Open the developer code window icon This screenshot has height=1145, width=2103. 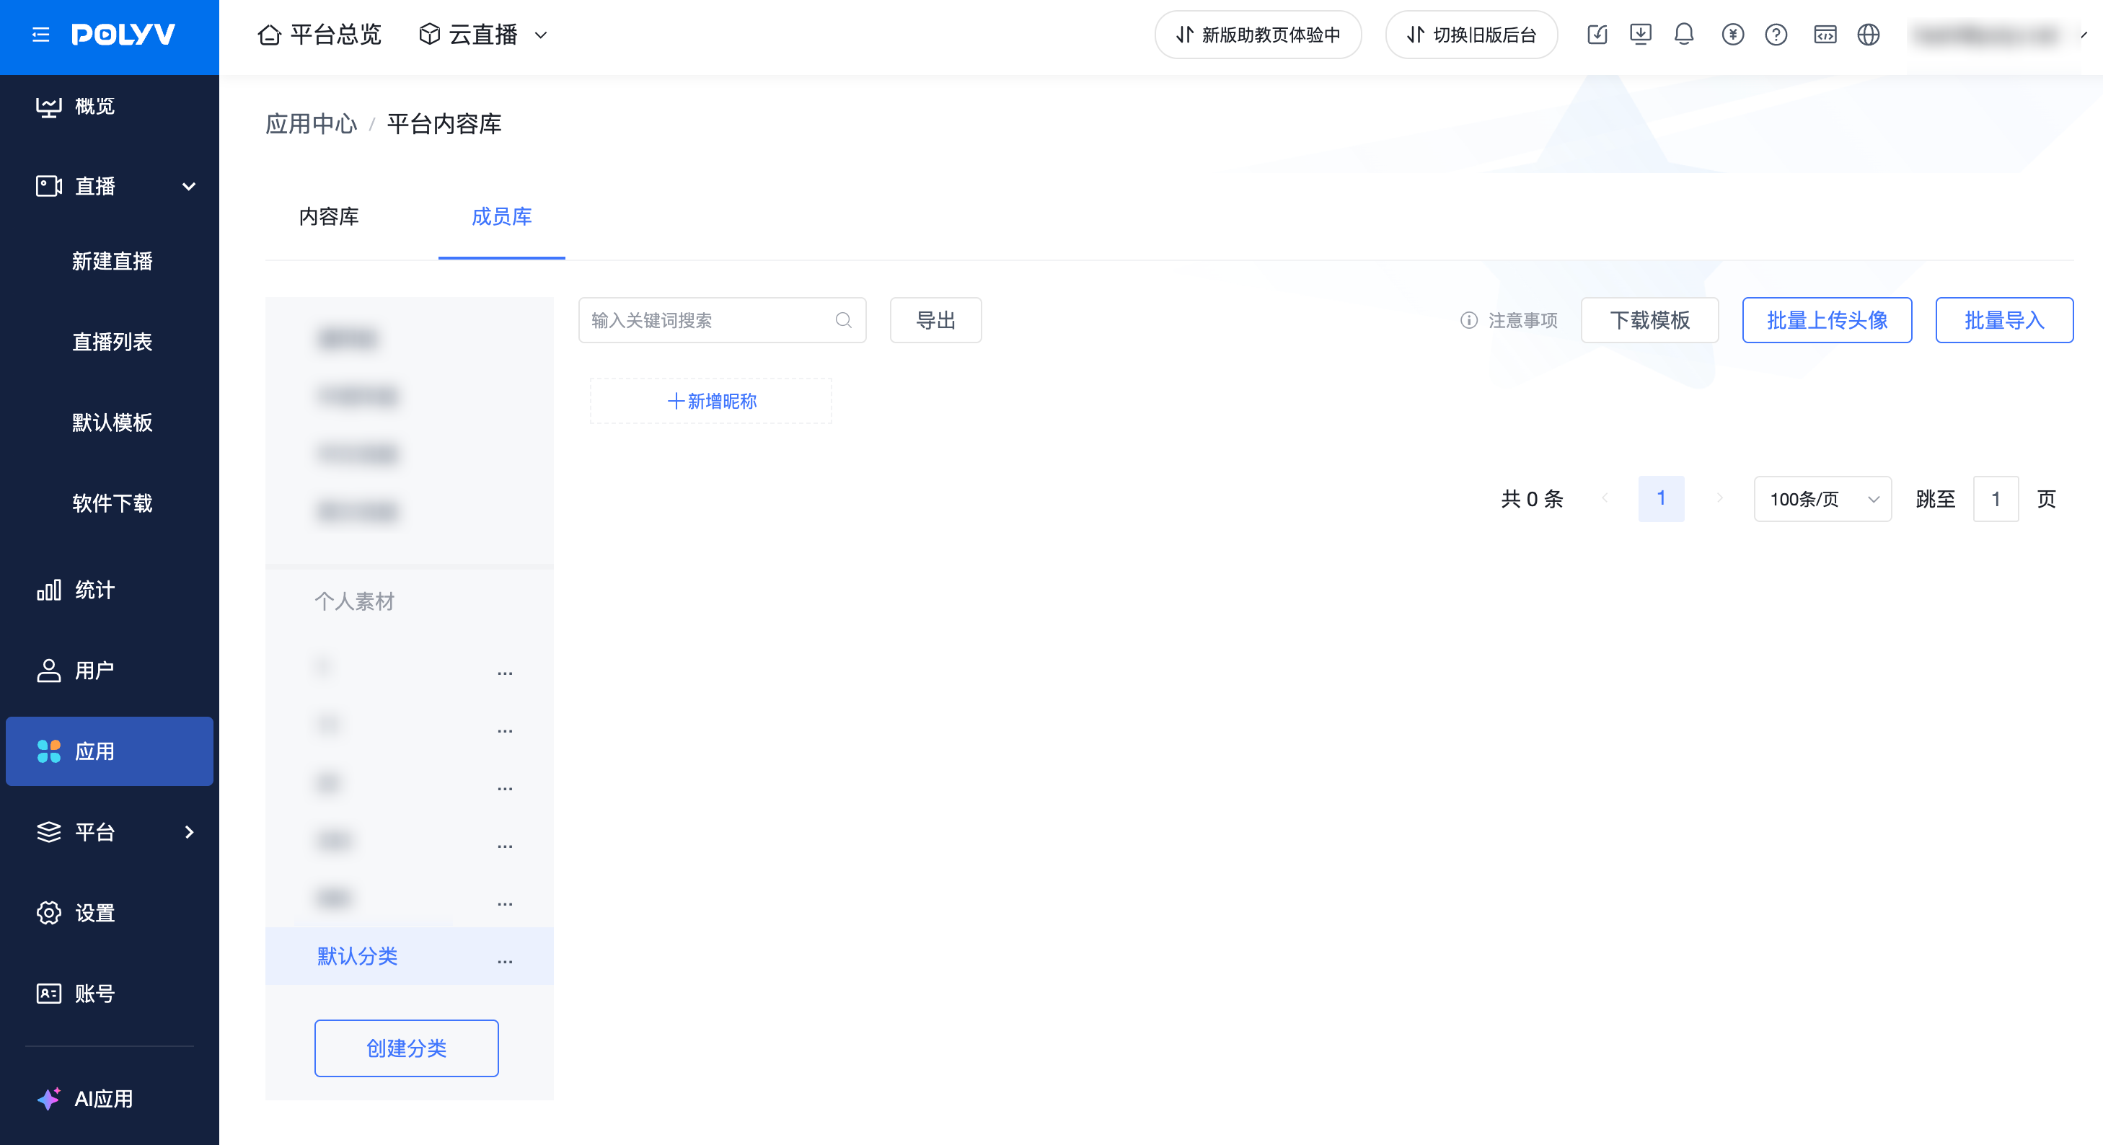click(1825, 35)
